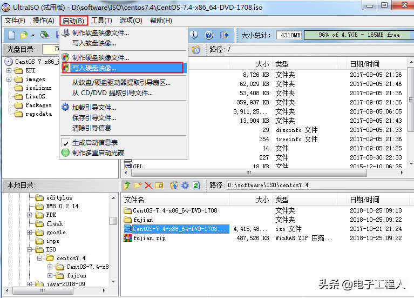This screenshot has width=414, height=298.
Task: Click the local tree vertical scrollbar thumb
Action: pyautogui.click(x=113, y=221)
